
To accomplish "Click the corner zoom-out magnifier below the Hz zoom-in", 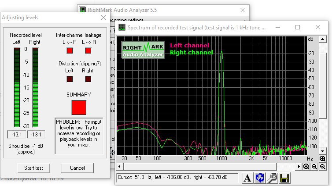I will [322, 167].
